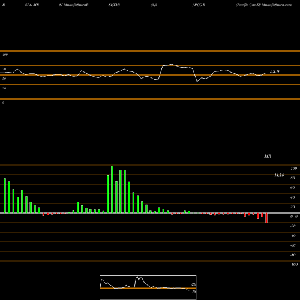Click the MunafaSutra.com watermark text in header

click(x=277, y=5)
